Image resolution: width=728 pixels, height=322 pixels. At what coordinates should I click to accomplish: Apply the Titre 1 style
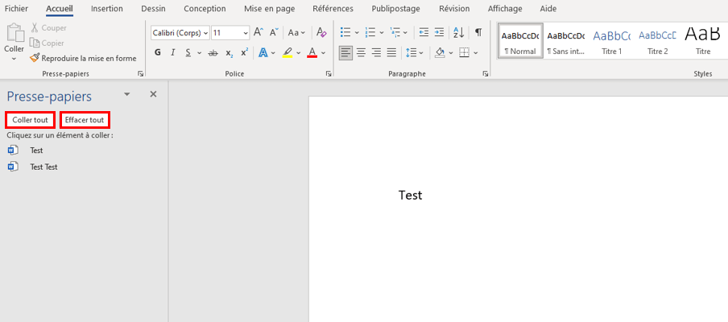tap(612, 41)
